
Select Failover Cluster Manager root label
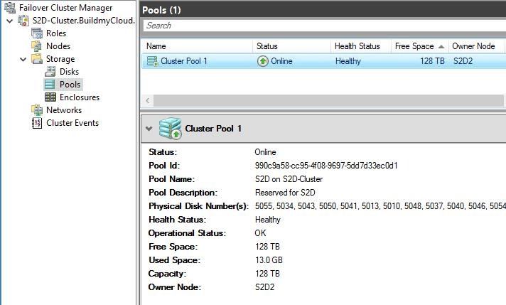click(x=66, y=7)
